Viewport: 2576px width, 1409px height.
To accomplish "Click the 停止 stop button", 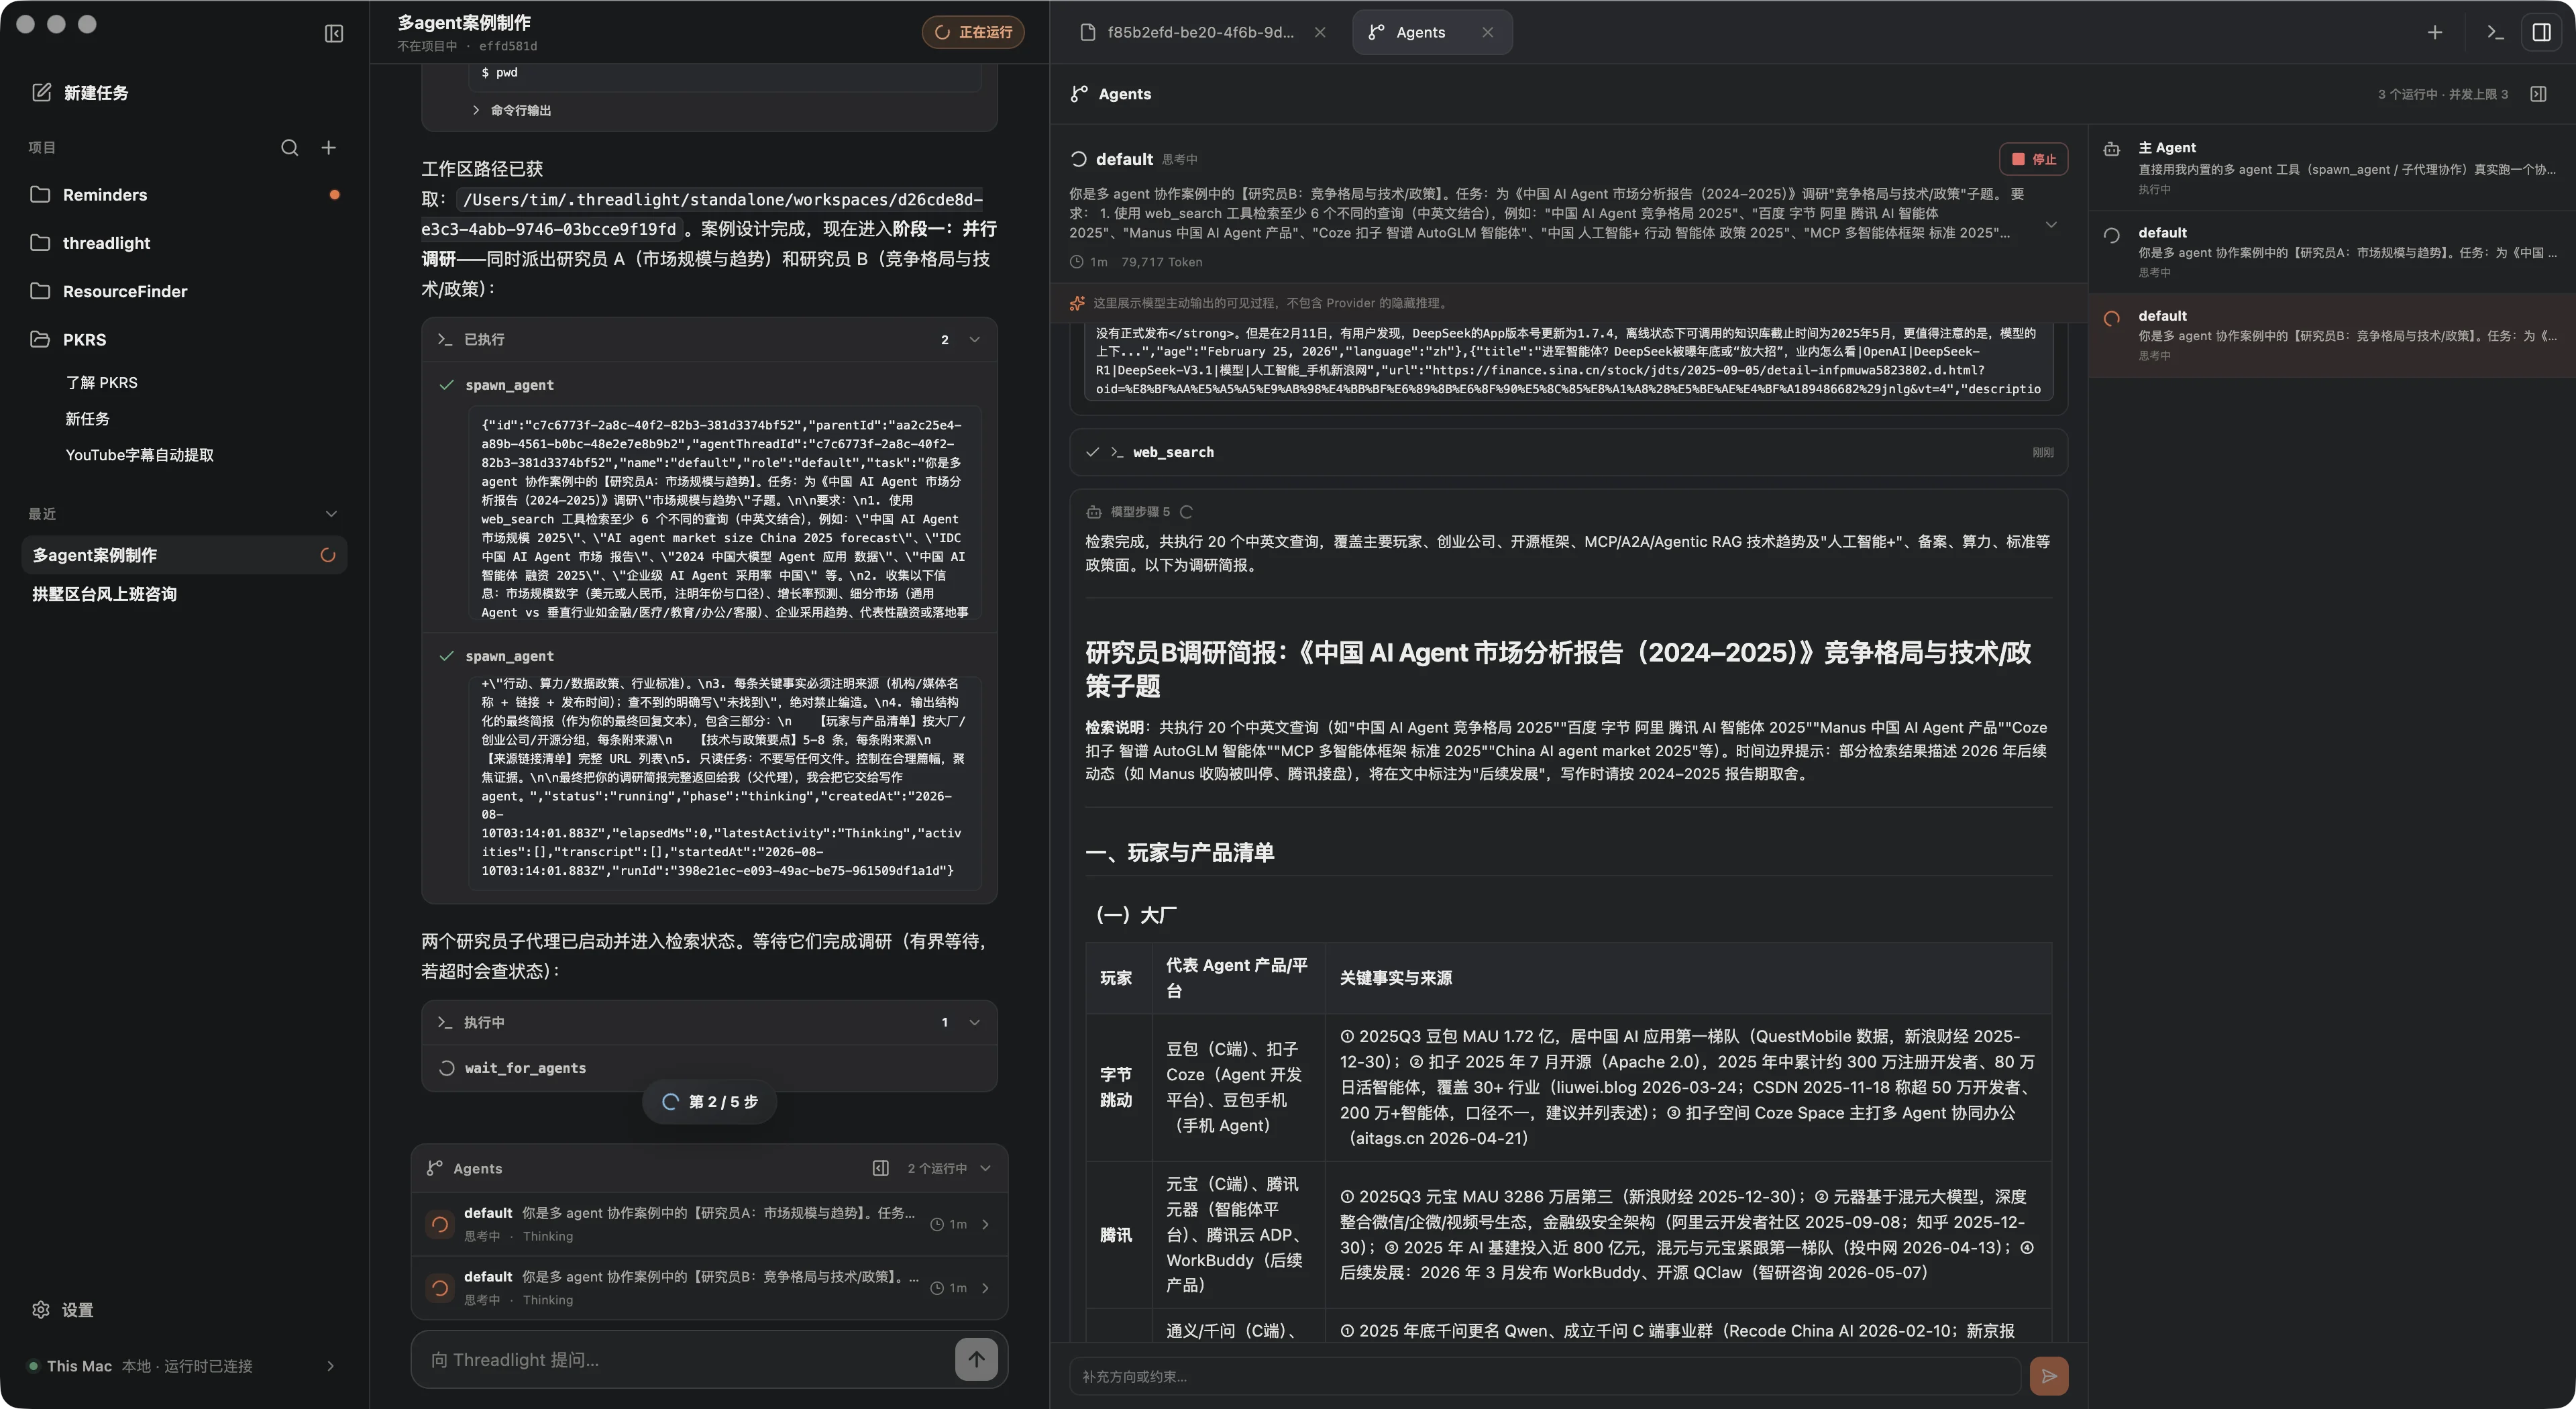I will (2034, 159).
